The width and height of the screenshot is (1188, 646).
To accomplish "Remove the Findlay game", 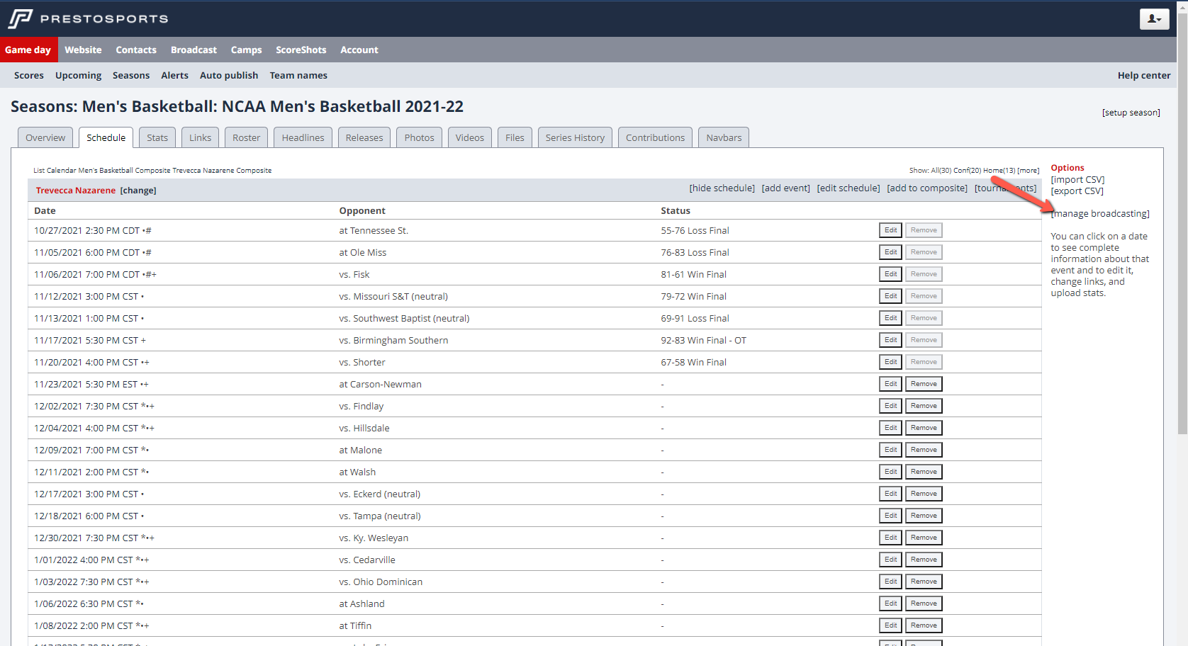I will (924, 406).
